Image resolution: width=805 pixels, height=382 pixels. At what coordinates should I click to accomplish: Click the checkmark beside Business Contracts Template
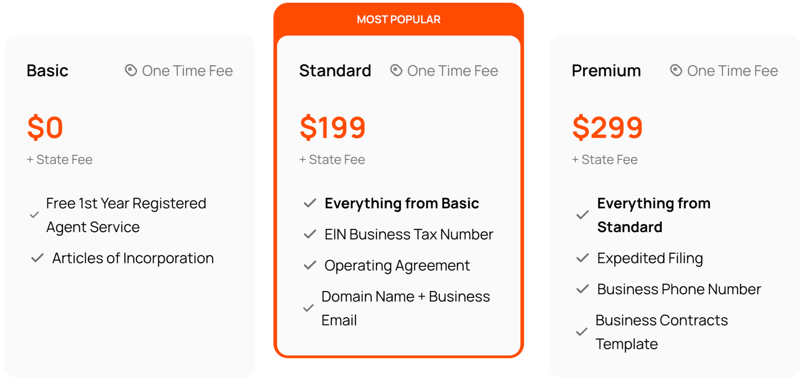583,332
